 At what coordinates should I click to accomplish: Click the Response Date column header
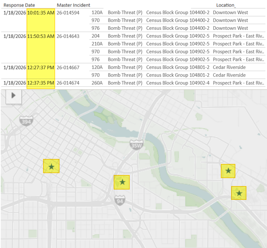tap(19, 5)
